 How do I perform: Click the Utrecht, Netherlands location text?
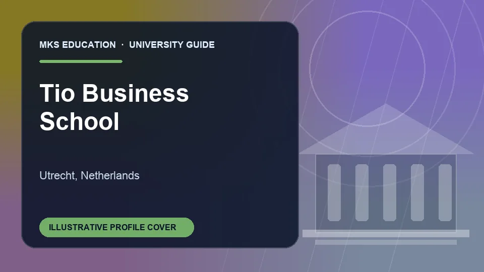point(90,175)
